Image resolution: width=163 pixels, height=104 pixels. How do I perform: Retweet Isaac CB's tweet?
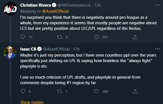pyautogui.click(x=60, y=91)
